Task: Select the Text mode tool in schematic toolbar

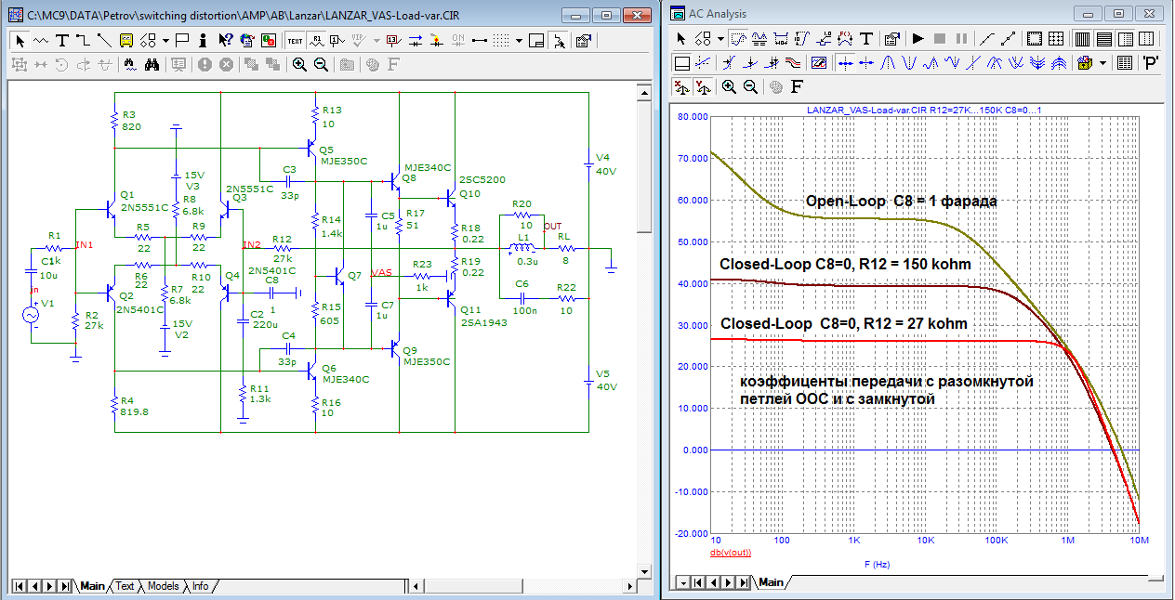Action: [x=61, y=40]
